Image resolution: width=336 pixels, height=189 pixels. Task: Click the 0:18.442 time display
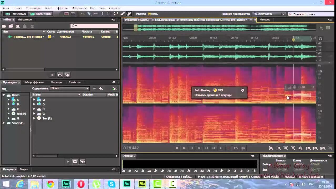point(131,148)
